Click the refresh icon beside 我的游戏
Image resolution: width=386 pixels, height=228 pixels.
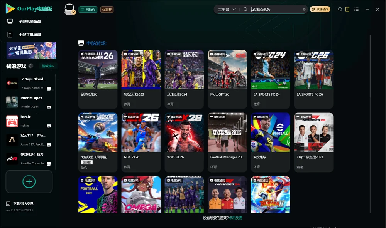point(31,66)
